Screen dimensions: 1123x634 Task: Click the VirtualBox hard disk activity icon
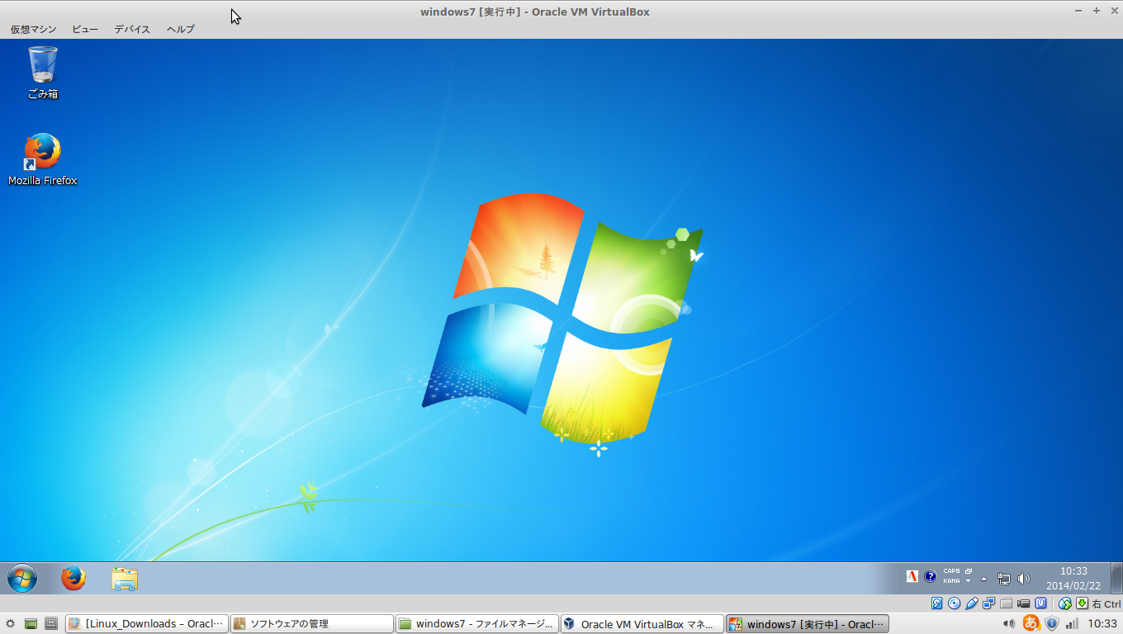[x=937, y=603]
